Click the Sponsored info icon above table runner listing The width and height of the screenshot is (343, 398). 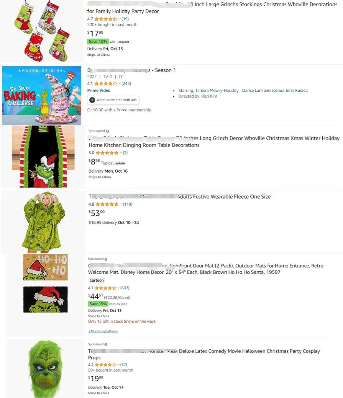point(107,131)
